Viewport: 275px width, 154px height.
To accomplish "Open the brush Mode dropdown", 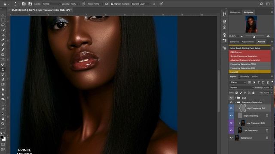I will pos(51,4).
